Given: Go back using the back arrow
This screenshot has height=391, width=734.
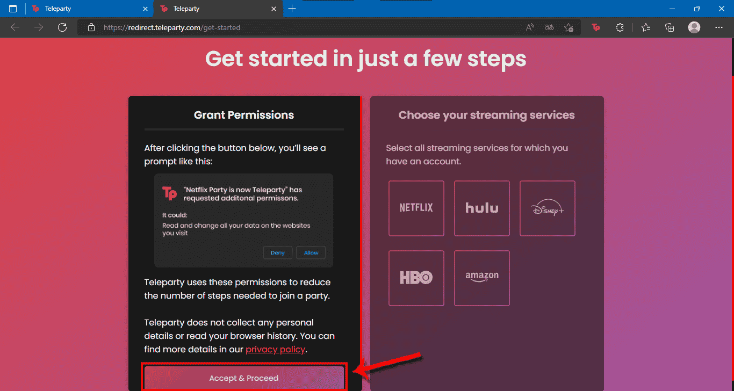Looking at the screenshot, I should tap(15, 27).
